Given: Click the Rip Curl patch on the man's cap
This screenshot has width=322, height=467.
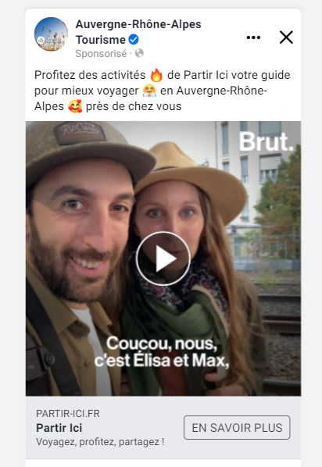Looking at the screenshot, I should pyautogui.click(x=79, y=131).
